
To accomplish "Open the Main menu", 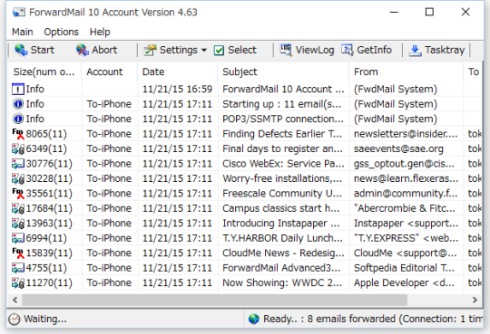I will pos(22,32).
